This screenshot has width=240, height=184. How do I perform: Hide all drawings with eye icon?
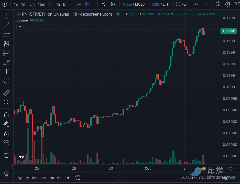6,142
